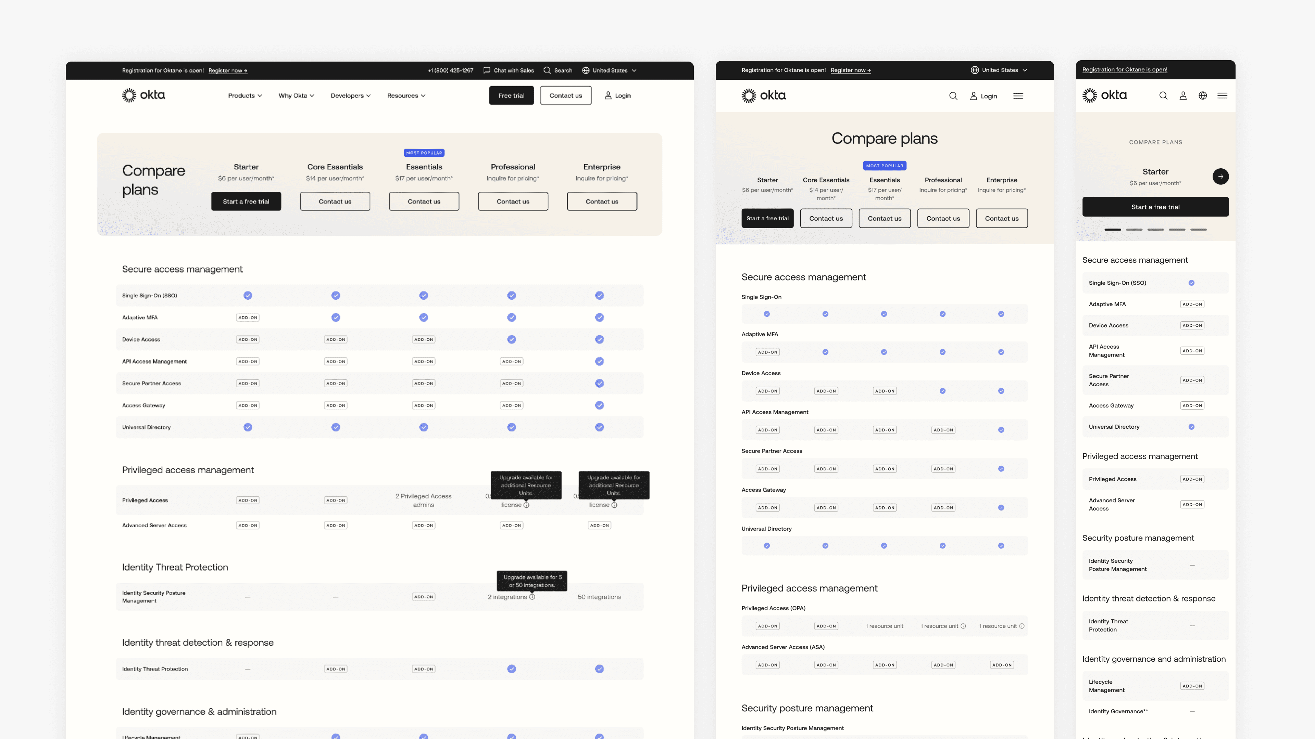This screenshot has height=739, width=1315.
Task: Click next-plan arrow beside Starter on mobile
Action: point(1220,177)
